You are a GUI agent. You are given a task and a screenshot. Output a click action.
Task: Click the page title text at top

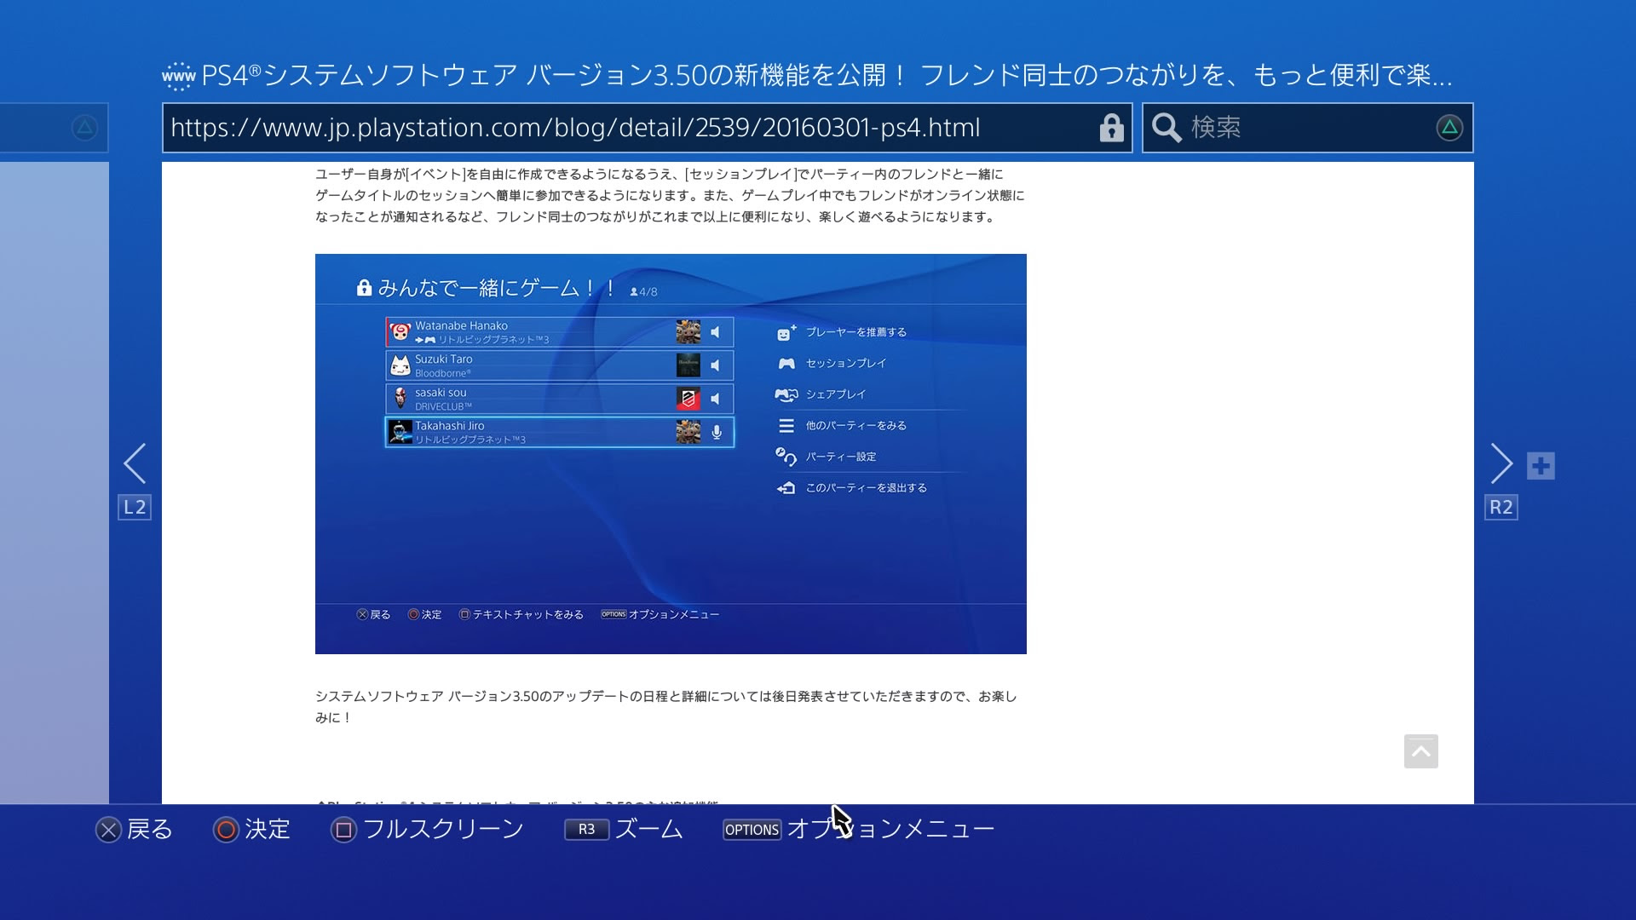(827, 76)
